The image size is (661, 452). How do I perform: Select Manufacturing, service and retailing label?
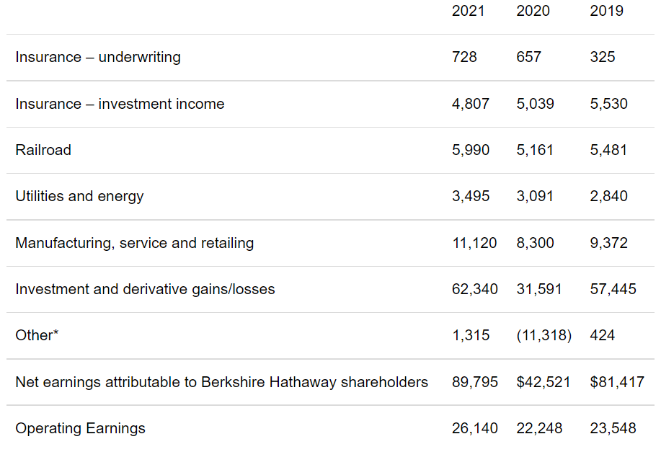[x=135, y=243]
